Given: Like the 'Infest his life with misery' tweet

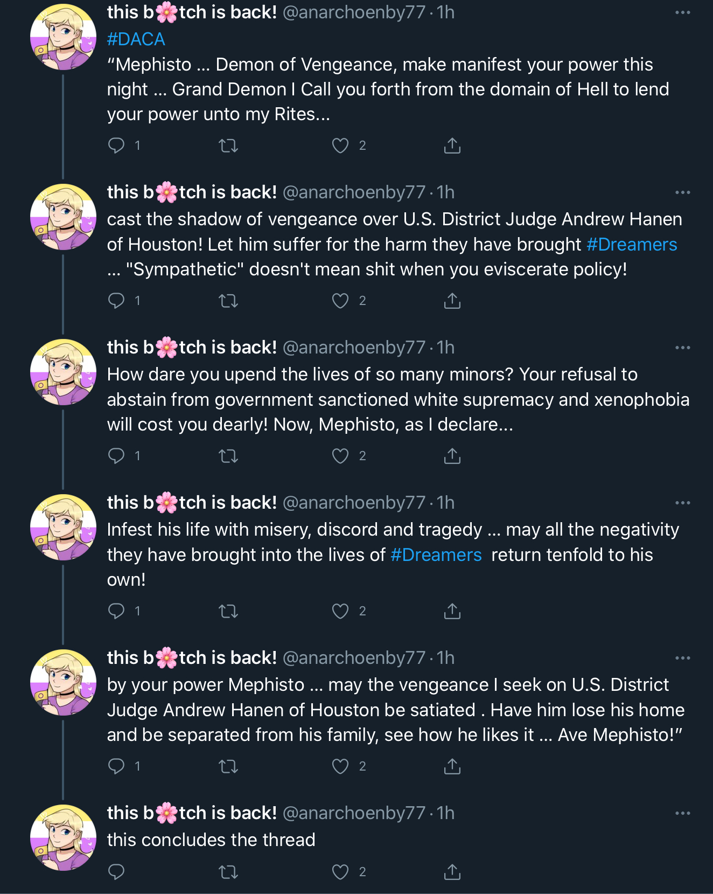Looking at the screenshot, I should click(x=340, y=611).
